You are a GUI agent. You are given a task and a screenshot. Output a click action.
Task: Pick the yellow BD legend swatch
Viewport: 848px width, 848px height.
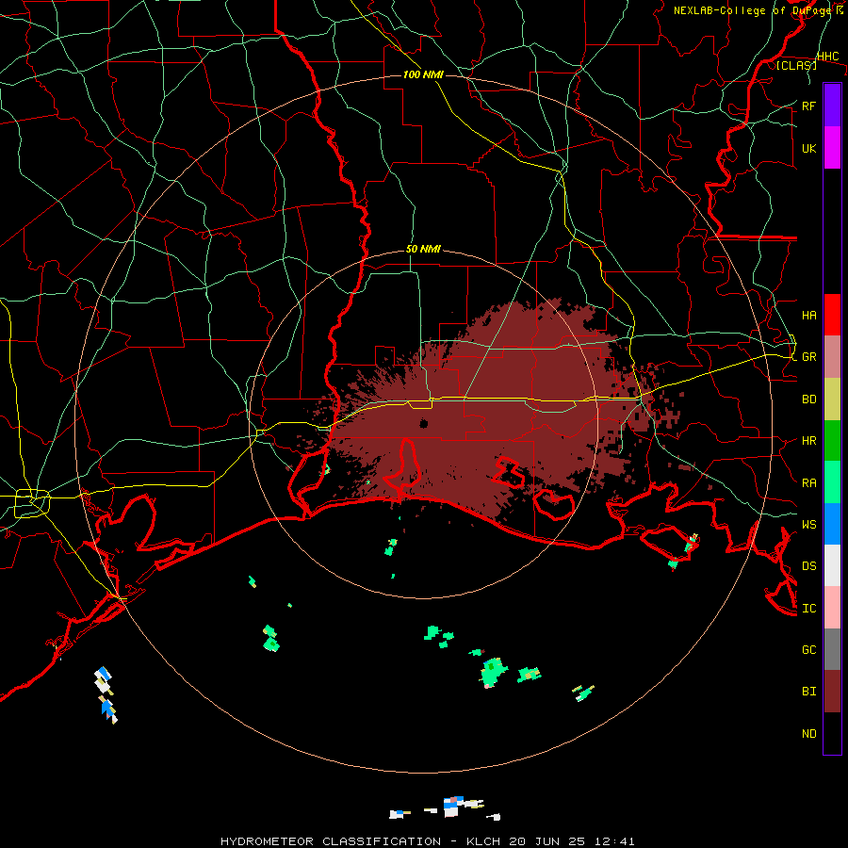click(x=832, y=399)
